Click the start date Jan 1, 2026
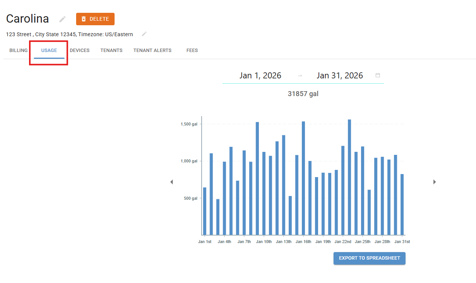The height and width of the screenshot is (283, 476). [x=260, y=75]
